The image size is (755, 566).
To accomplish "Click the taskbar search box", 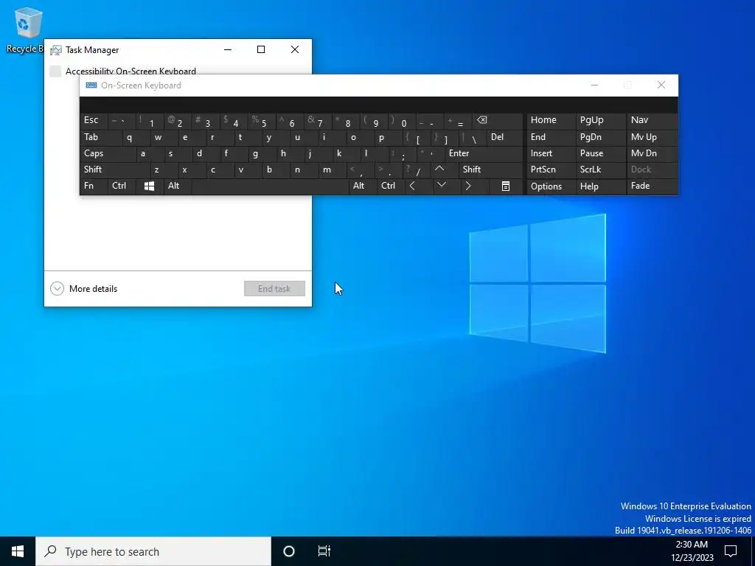I will pyautogui.click(x=153, y=551).
